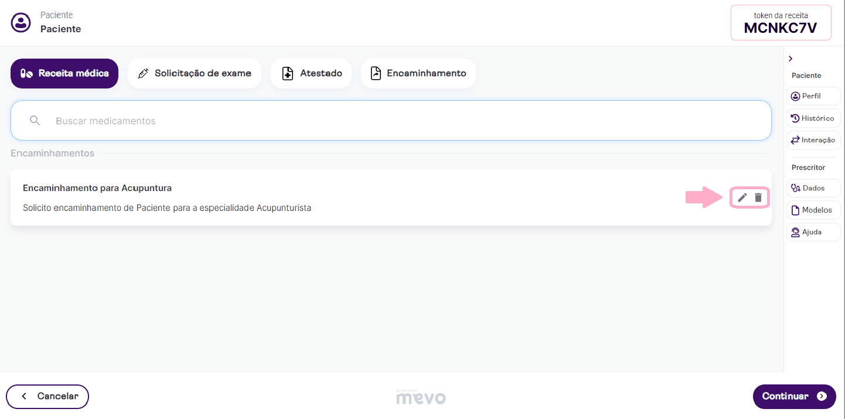
Task: Open the patient Perfil panel
Action: [813, 96]
